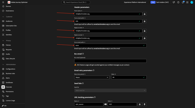Click the From name field

click(108, 14)
